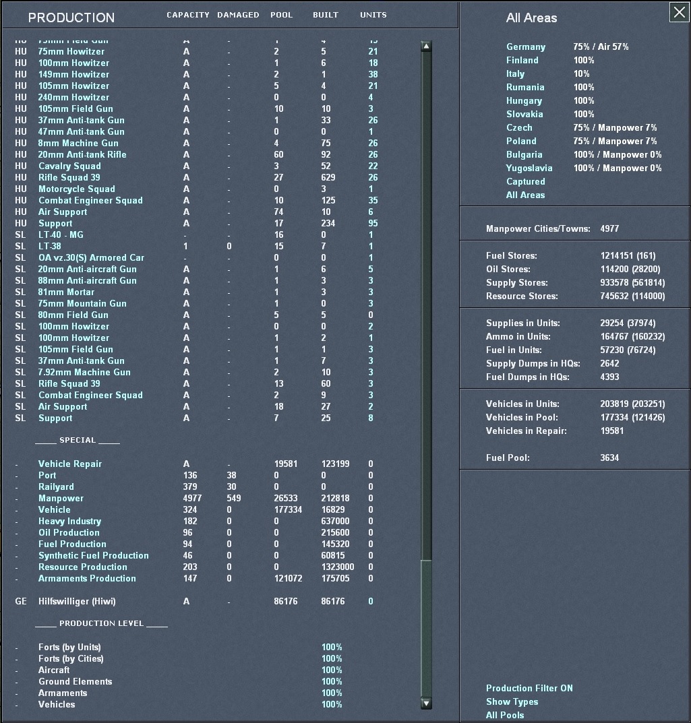This screenshot has height=723, width=691.
Task: Select Hungary in the All Areas list
Action: click(524, 100)
